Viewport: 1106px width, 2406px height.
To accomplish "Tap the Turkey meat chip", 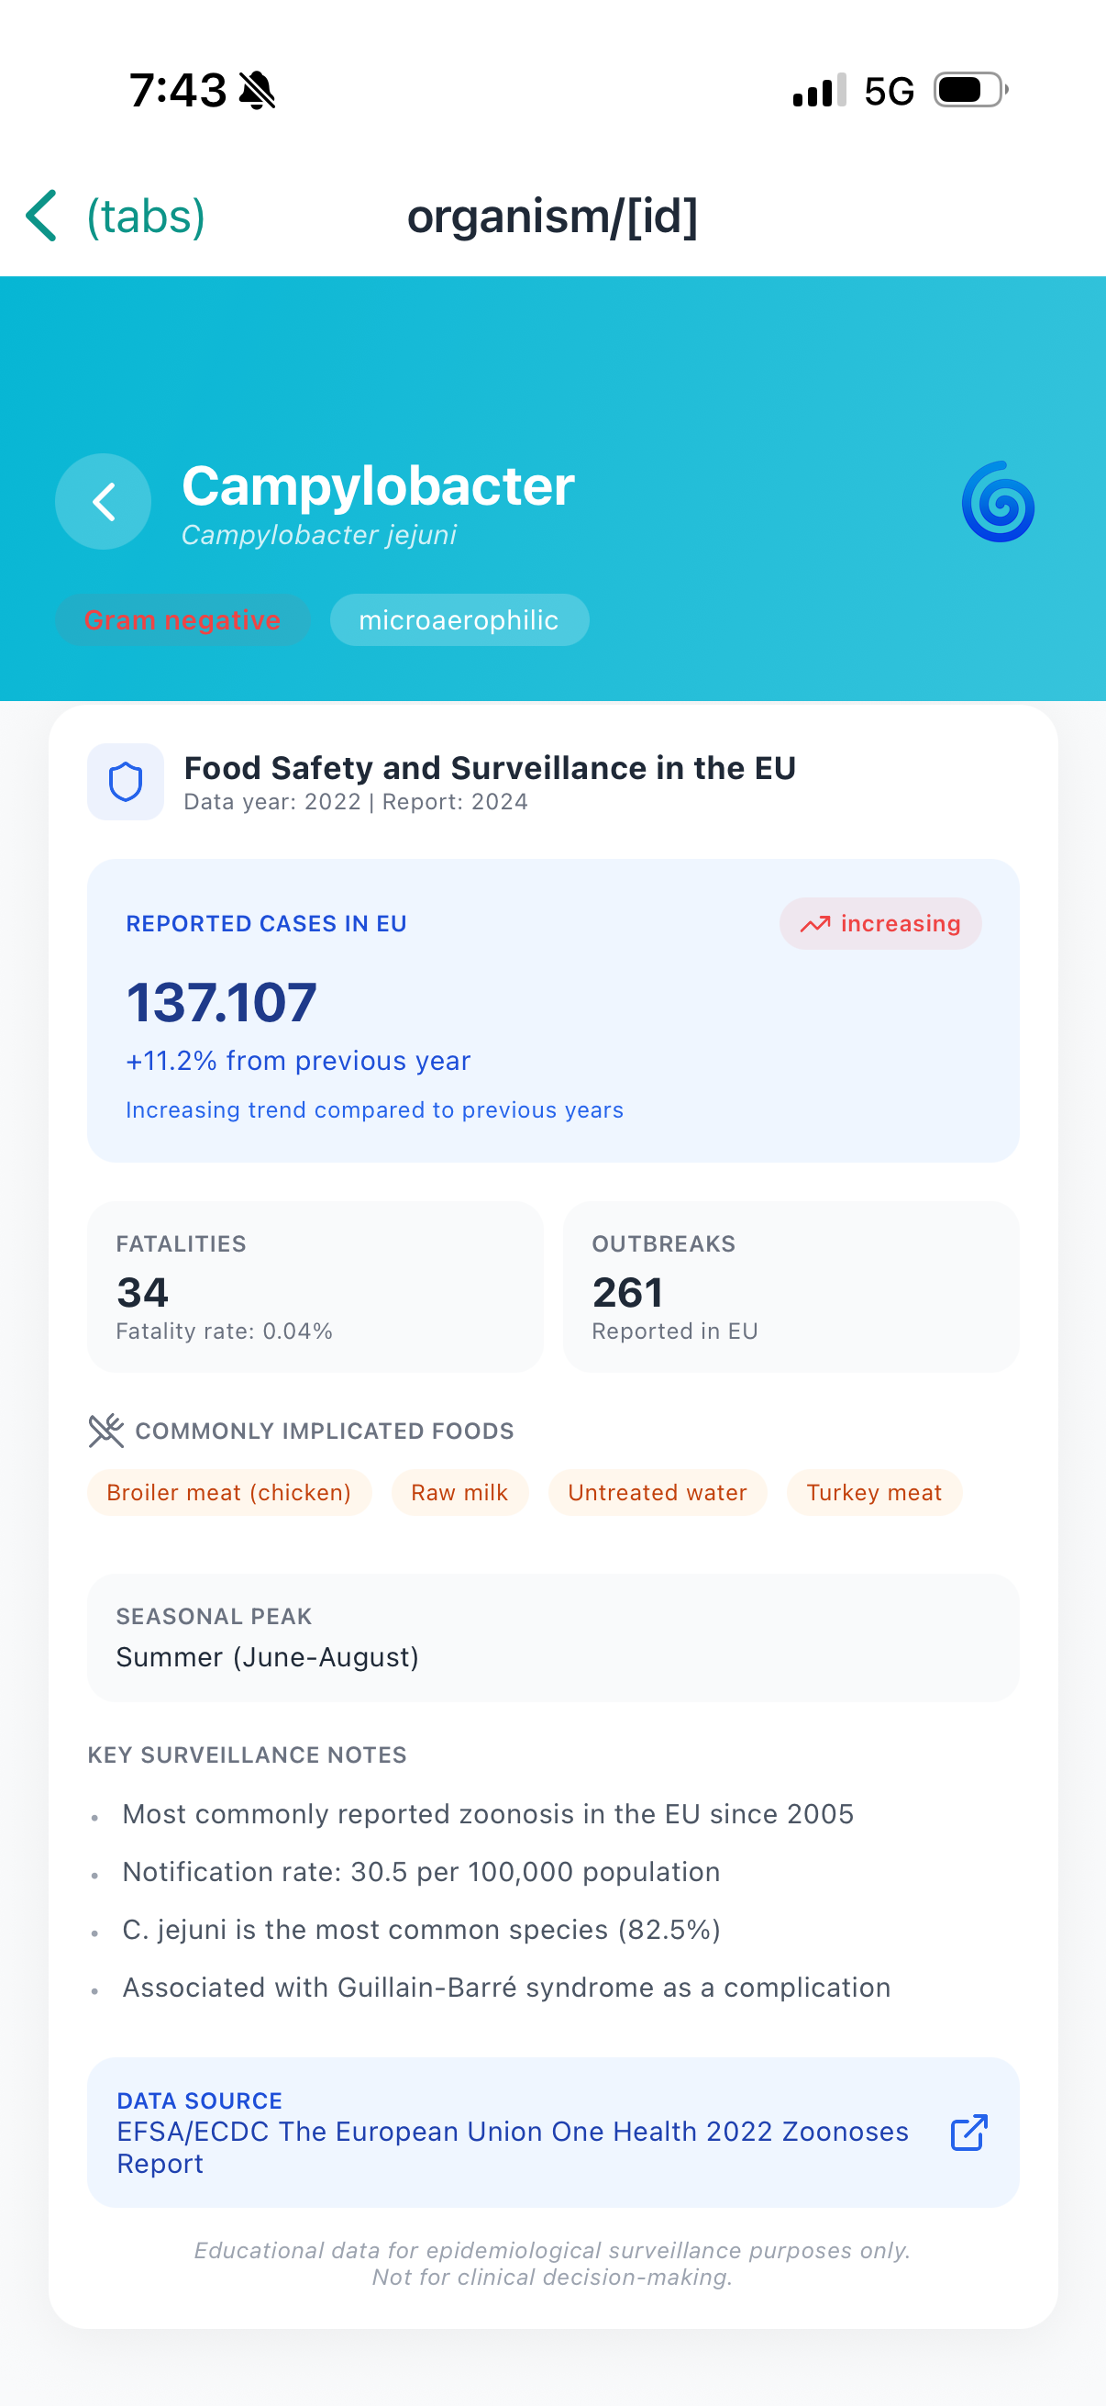I will point(874,1493).
